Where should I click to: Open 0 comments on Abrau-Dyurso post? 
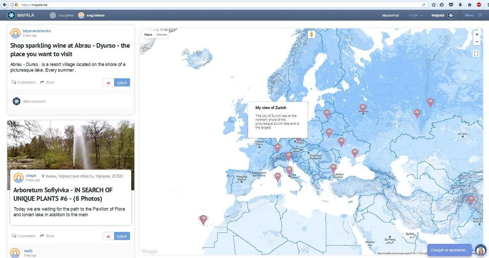pos(24,82)
